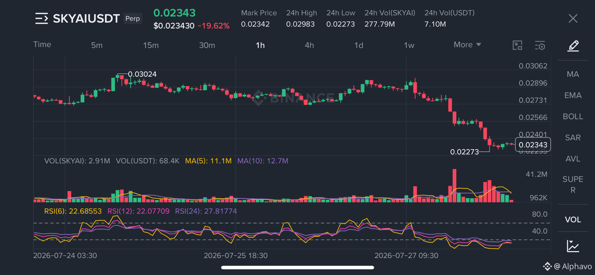Viewport: 595px width, 275px height.
Task: Select the 1w timeframe
Action: (409, 45)
